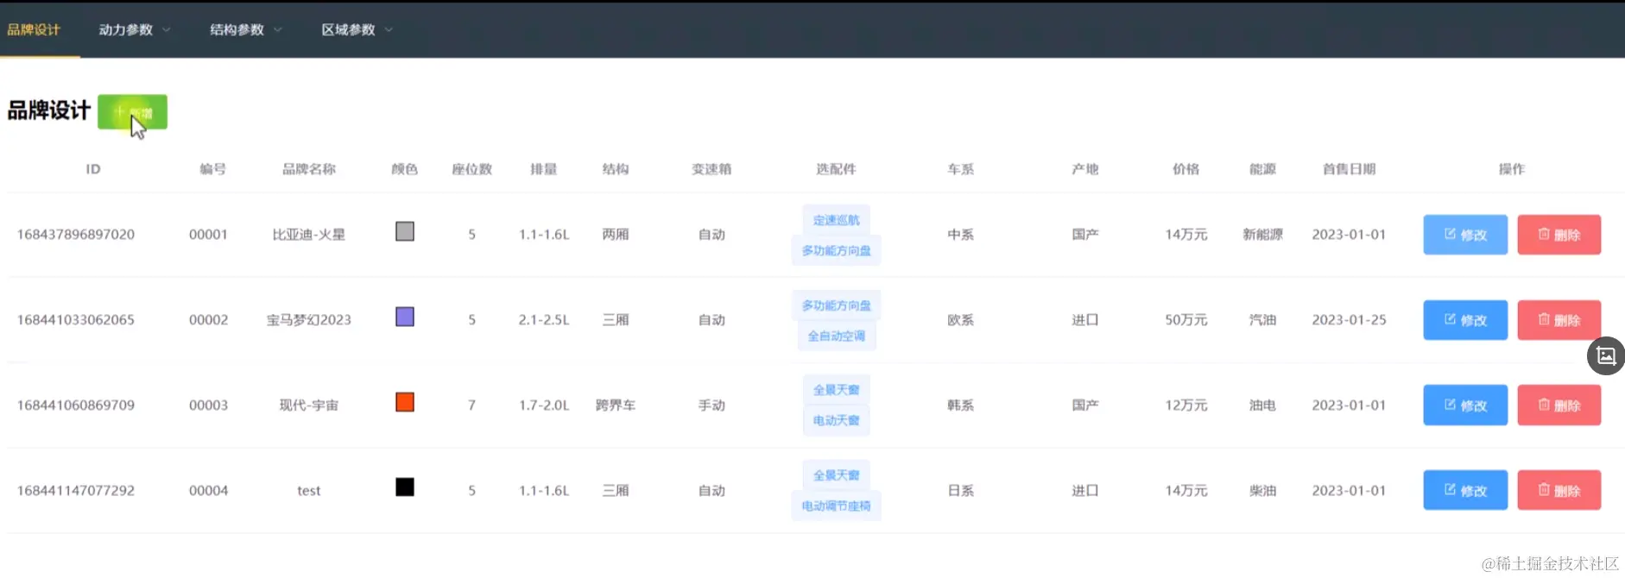Click number cell 00003
The height and width of the screenshot is (578, 1625).
[x=209, y=405]
